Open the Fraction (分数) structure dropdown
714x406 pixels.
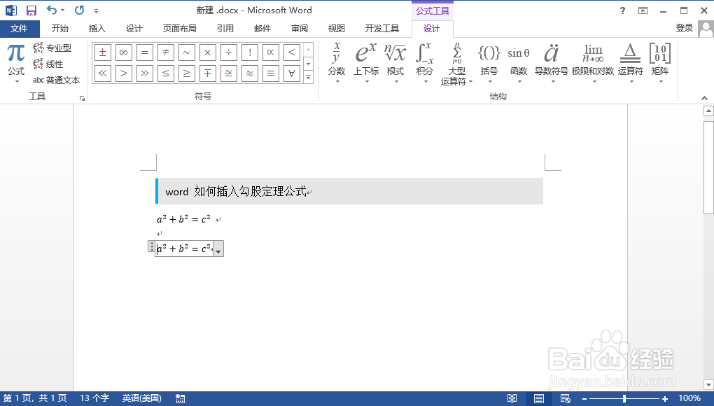tap(337, 63)
